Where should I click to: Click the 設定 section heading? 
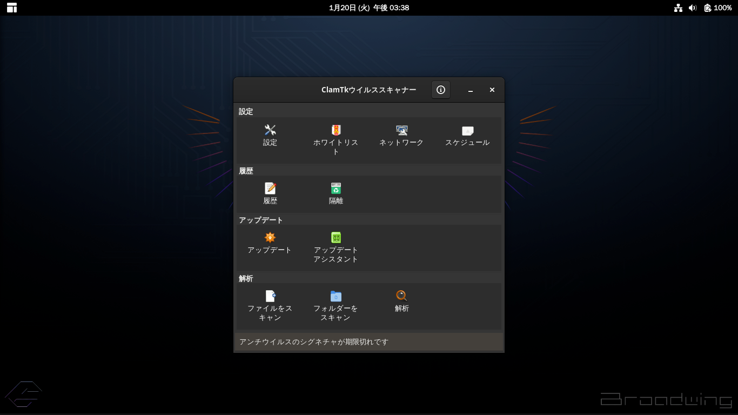pyautogui.click(x=246, y=111)
